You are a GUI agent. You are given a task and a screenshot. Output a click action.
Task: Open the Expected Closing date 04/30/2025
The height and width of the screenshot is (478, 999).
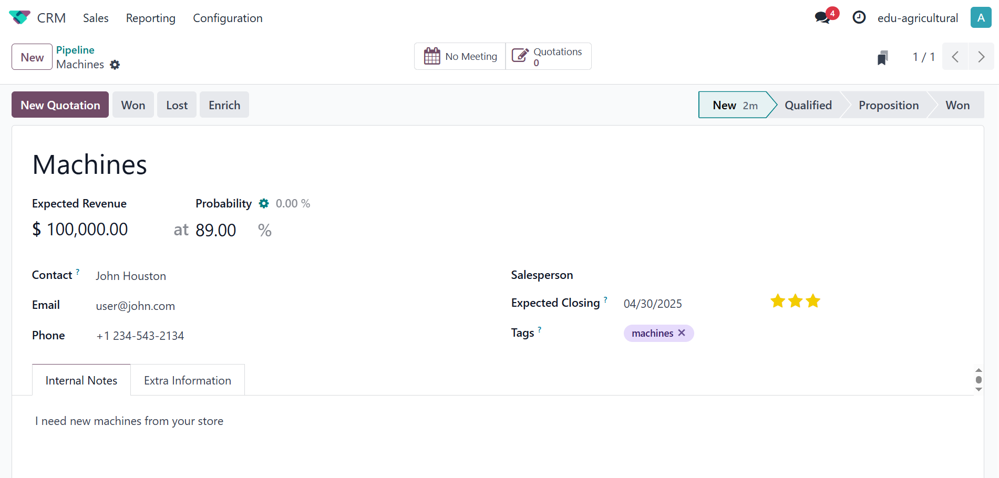point(653,304)
